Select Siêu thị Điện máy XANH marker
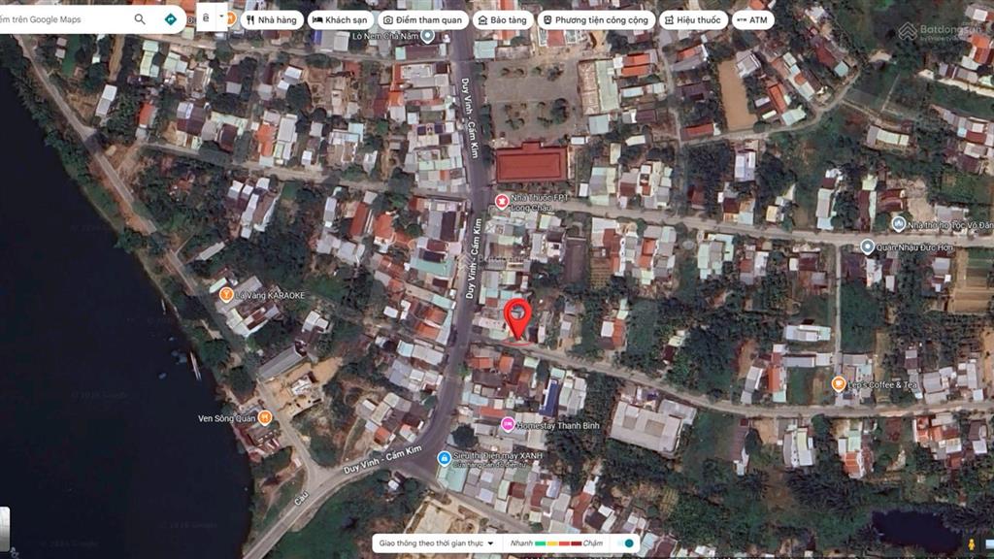994x559 pixels. pos(445,457)
